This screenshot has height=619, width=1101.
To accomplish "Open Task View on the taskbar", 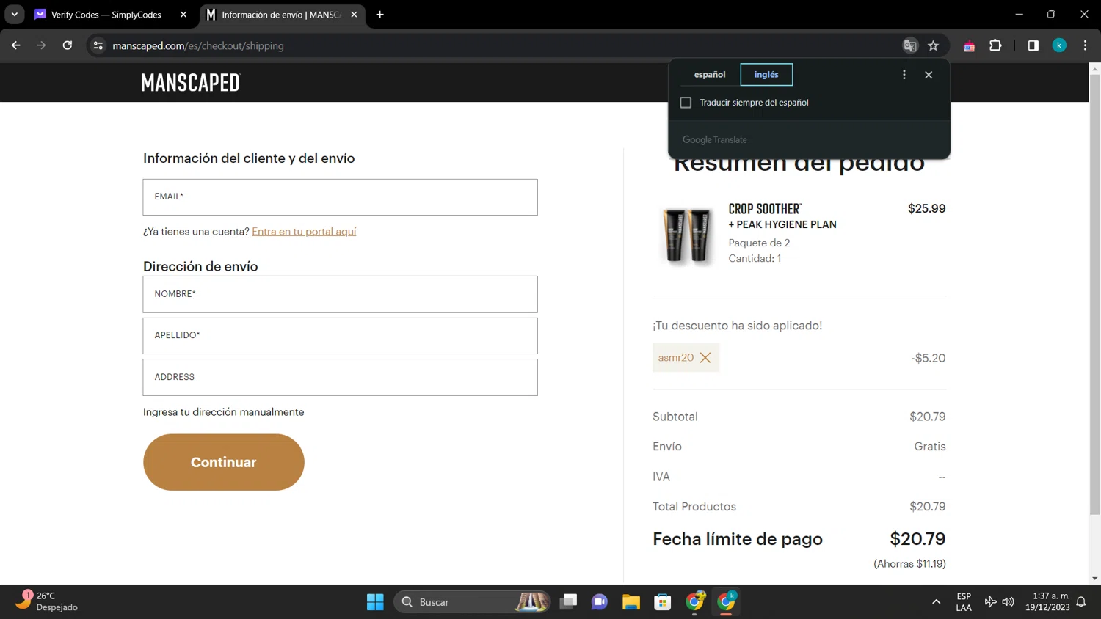I will (x=568, y=602).
